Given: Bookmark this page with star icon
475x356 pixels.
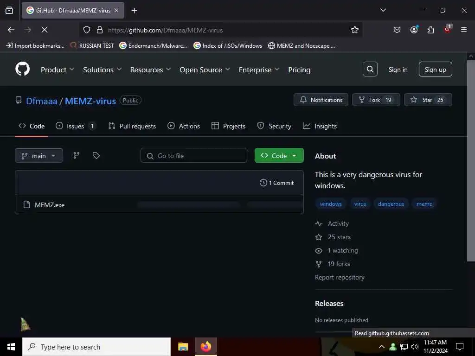Looking at the screenshot, I should [355, 30].
